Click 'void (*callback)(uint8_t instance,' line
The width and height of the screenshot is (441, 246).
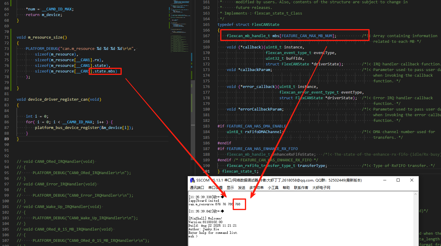point(265,47)
